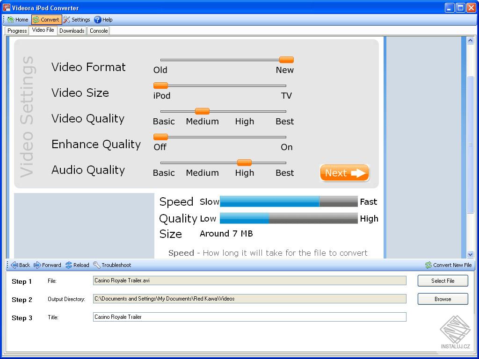Choose Best under Audio Quality

[x=284, y=173]
